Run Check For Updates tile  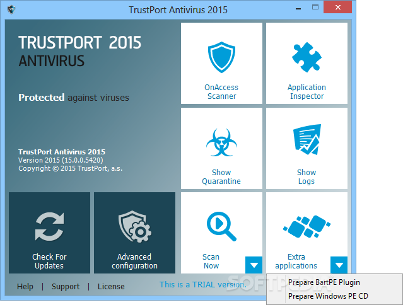pyautogui.click(x=49, y=233)
